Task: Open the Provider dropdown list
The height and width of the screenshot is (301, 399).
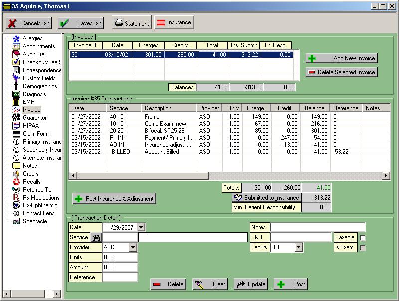Action: [x=133, y=247]
